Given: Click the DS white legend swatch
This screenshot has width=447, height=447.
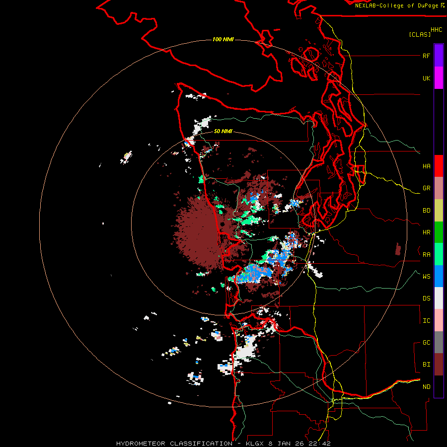Looking at the screenshot, I should click(439, 298).
